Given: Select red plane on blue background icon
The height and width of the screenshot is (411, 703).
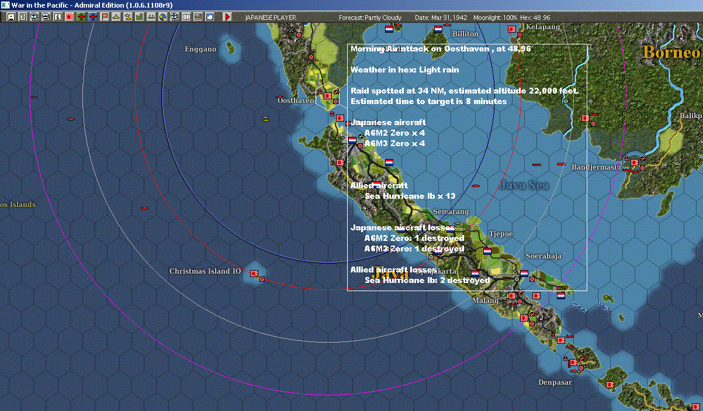Looking at the screenshot, I should [92, 18].
